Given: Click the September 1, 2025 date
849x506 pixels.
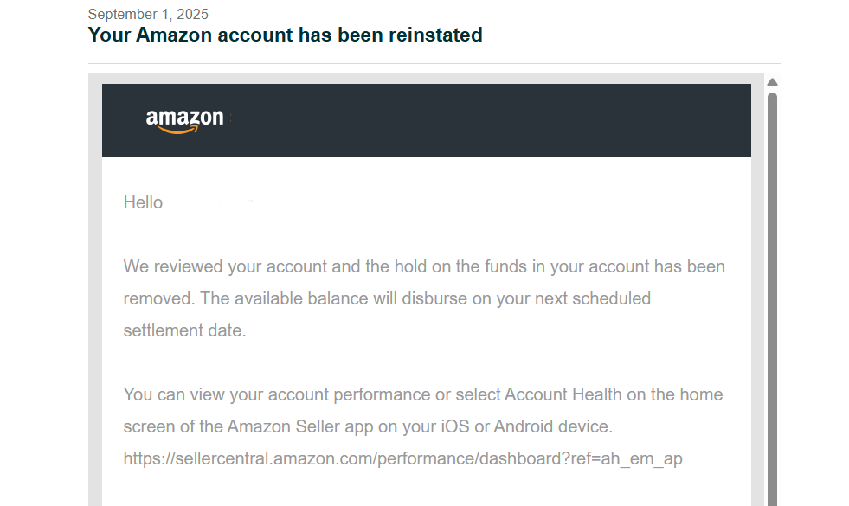Looking at the screenshot, I should [x=148, y=14].
